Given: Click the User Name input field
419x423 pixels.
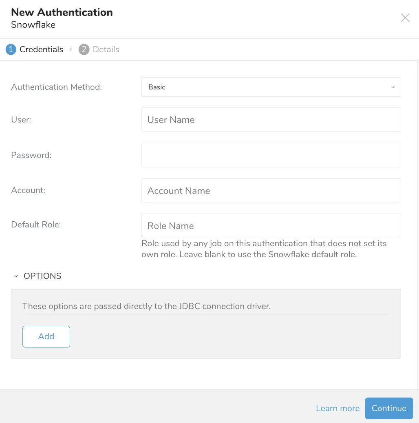Looking at the screenshot, I should pos(271,120).
